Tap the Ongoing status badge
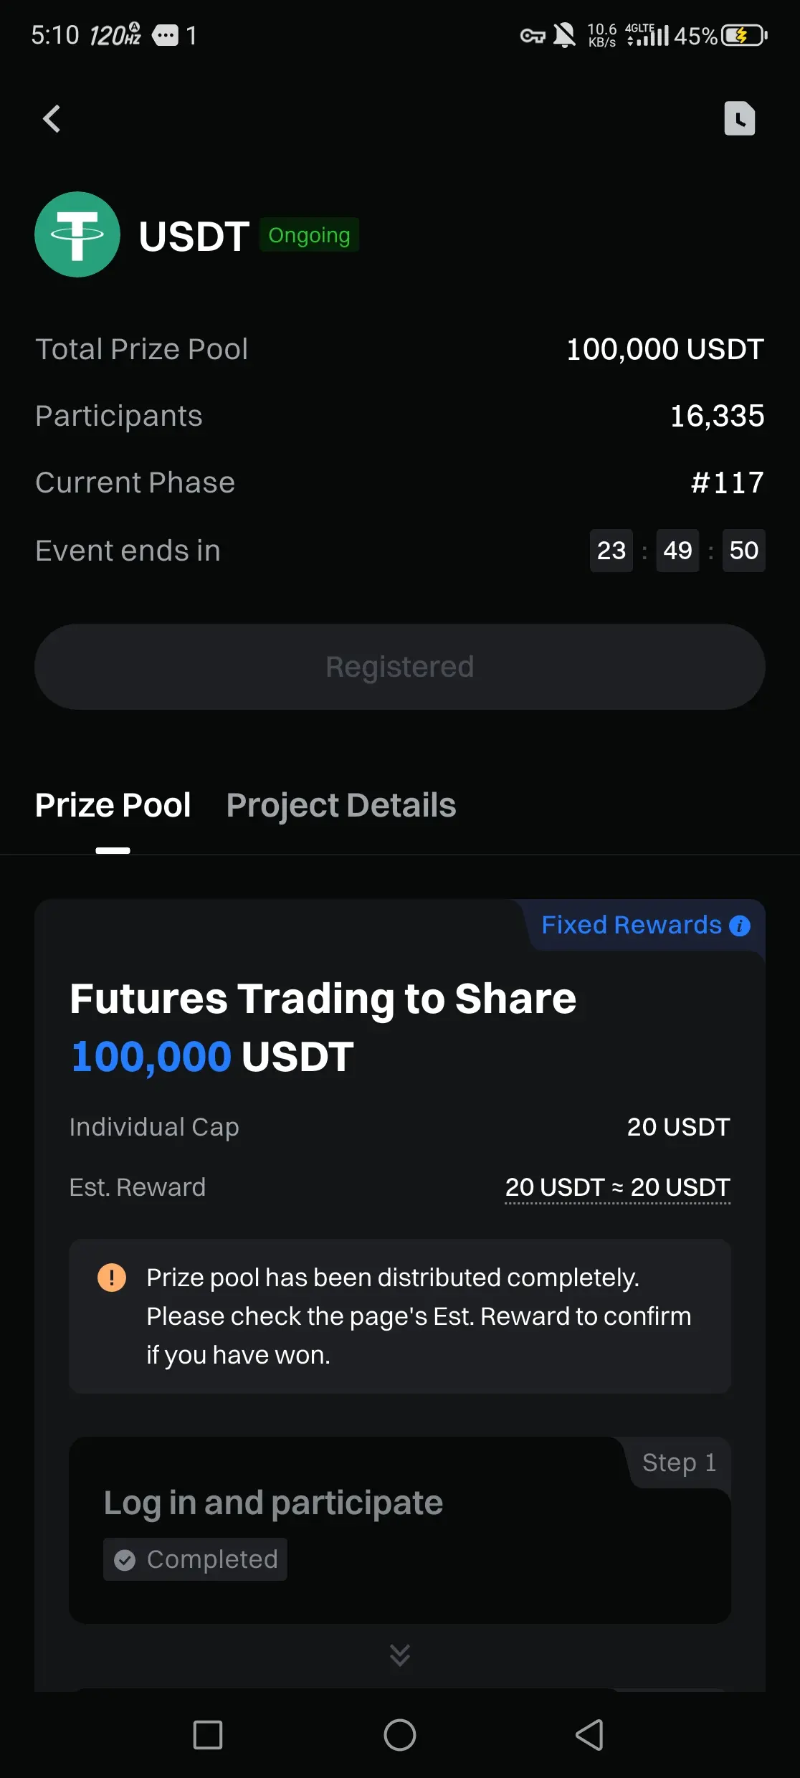 point(309,235)
